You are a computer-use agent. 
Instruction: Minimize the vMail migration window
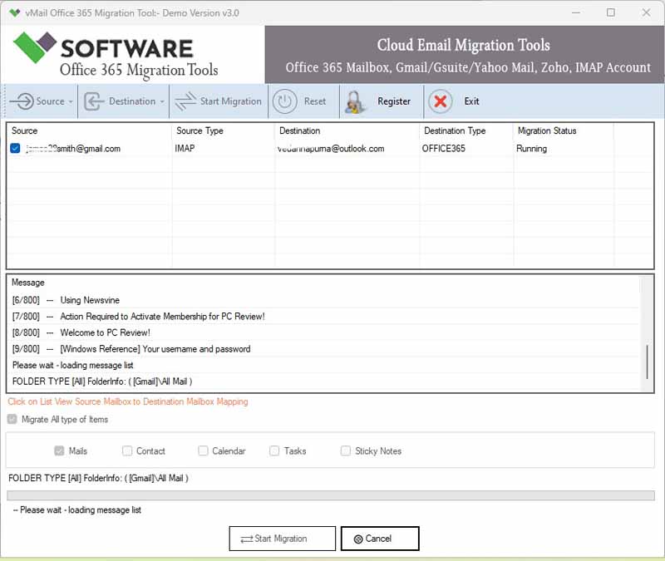575,12
